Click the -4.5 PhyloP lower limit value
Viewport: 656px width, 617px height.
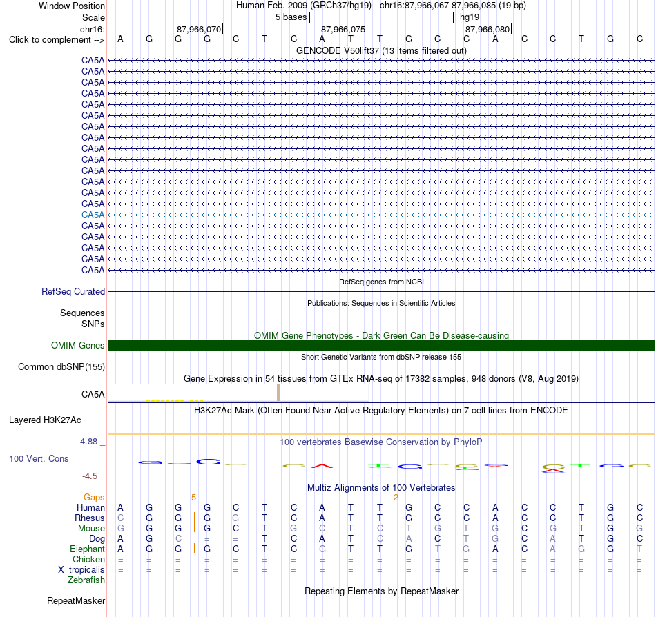[90, 476]
